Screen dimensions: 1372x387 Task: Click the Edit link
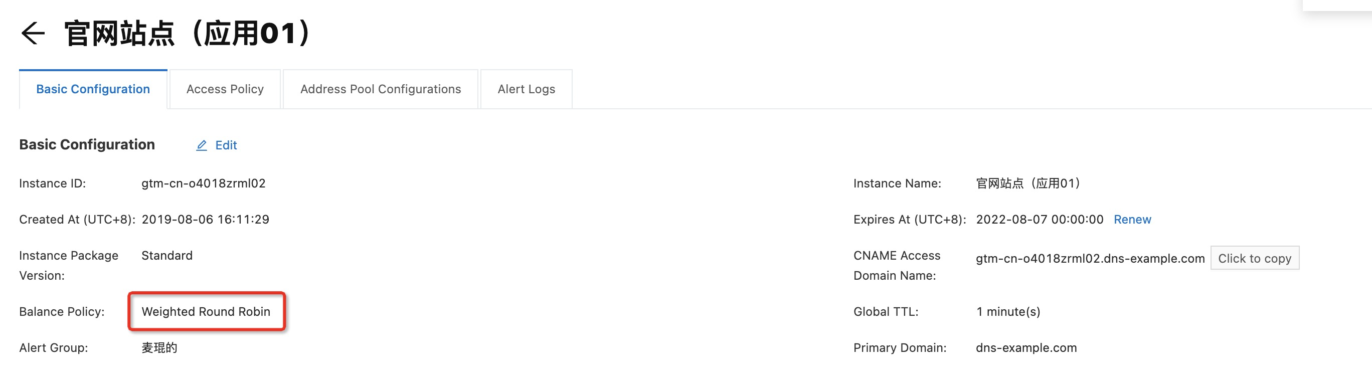(x=226, y=145)
